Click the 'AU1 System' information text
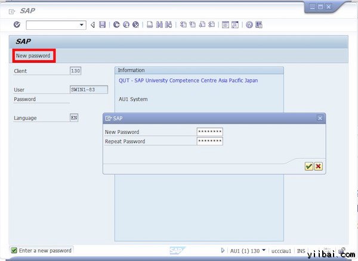This screenshot has width=358, height=261. pos(133,99)
